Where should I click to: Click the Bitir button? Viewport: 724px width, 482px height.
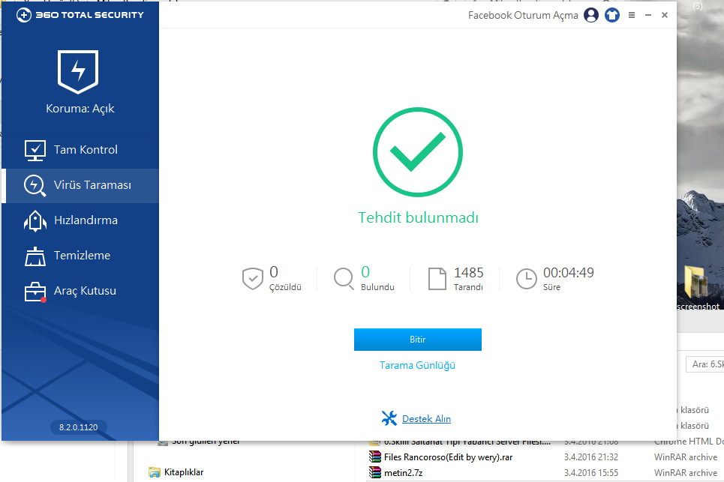click(418, 340)
